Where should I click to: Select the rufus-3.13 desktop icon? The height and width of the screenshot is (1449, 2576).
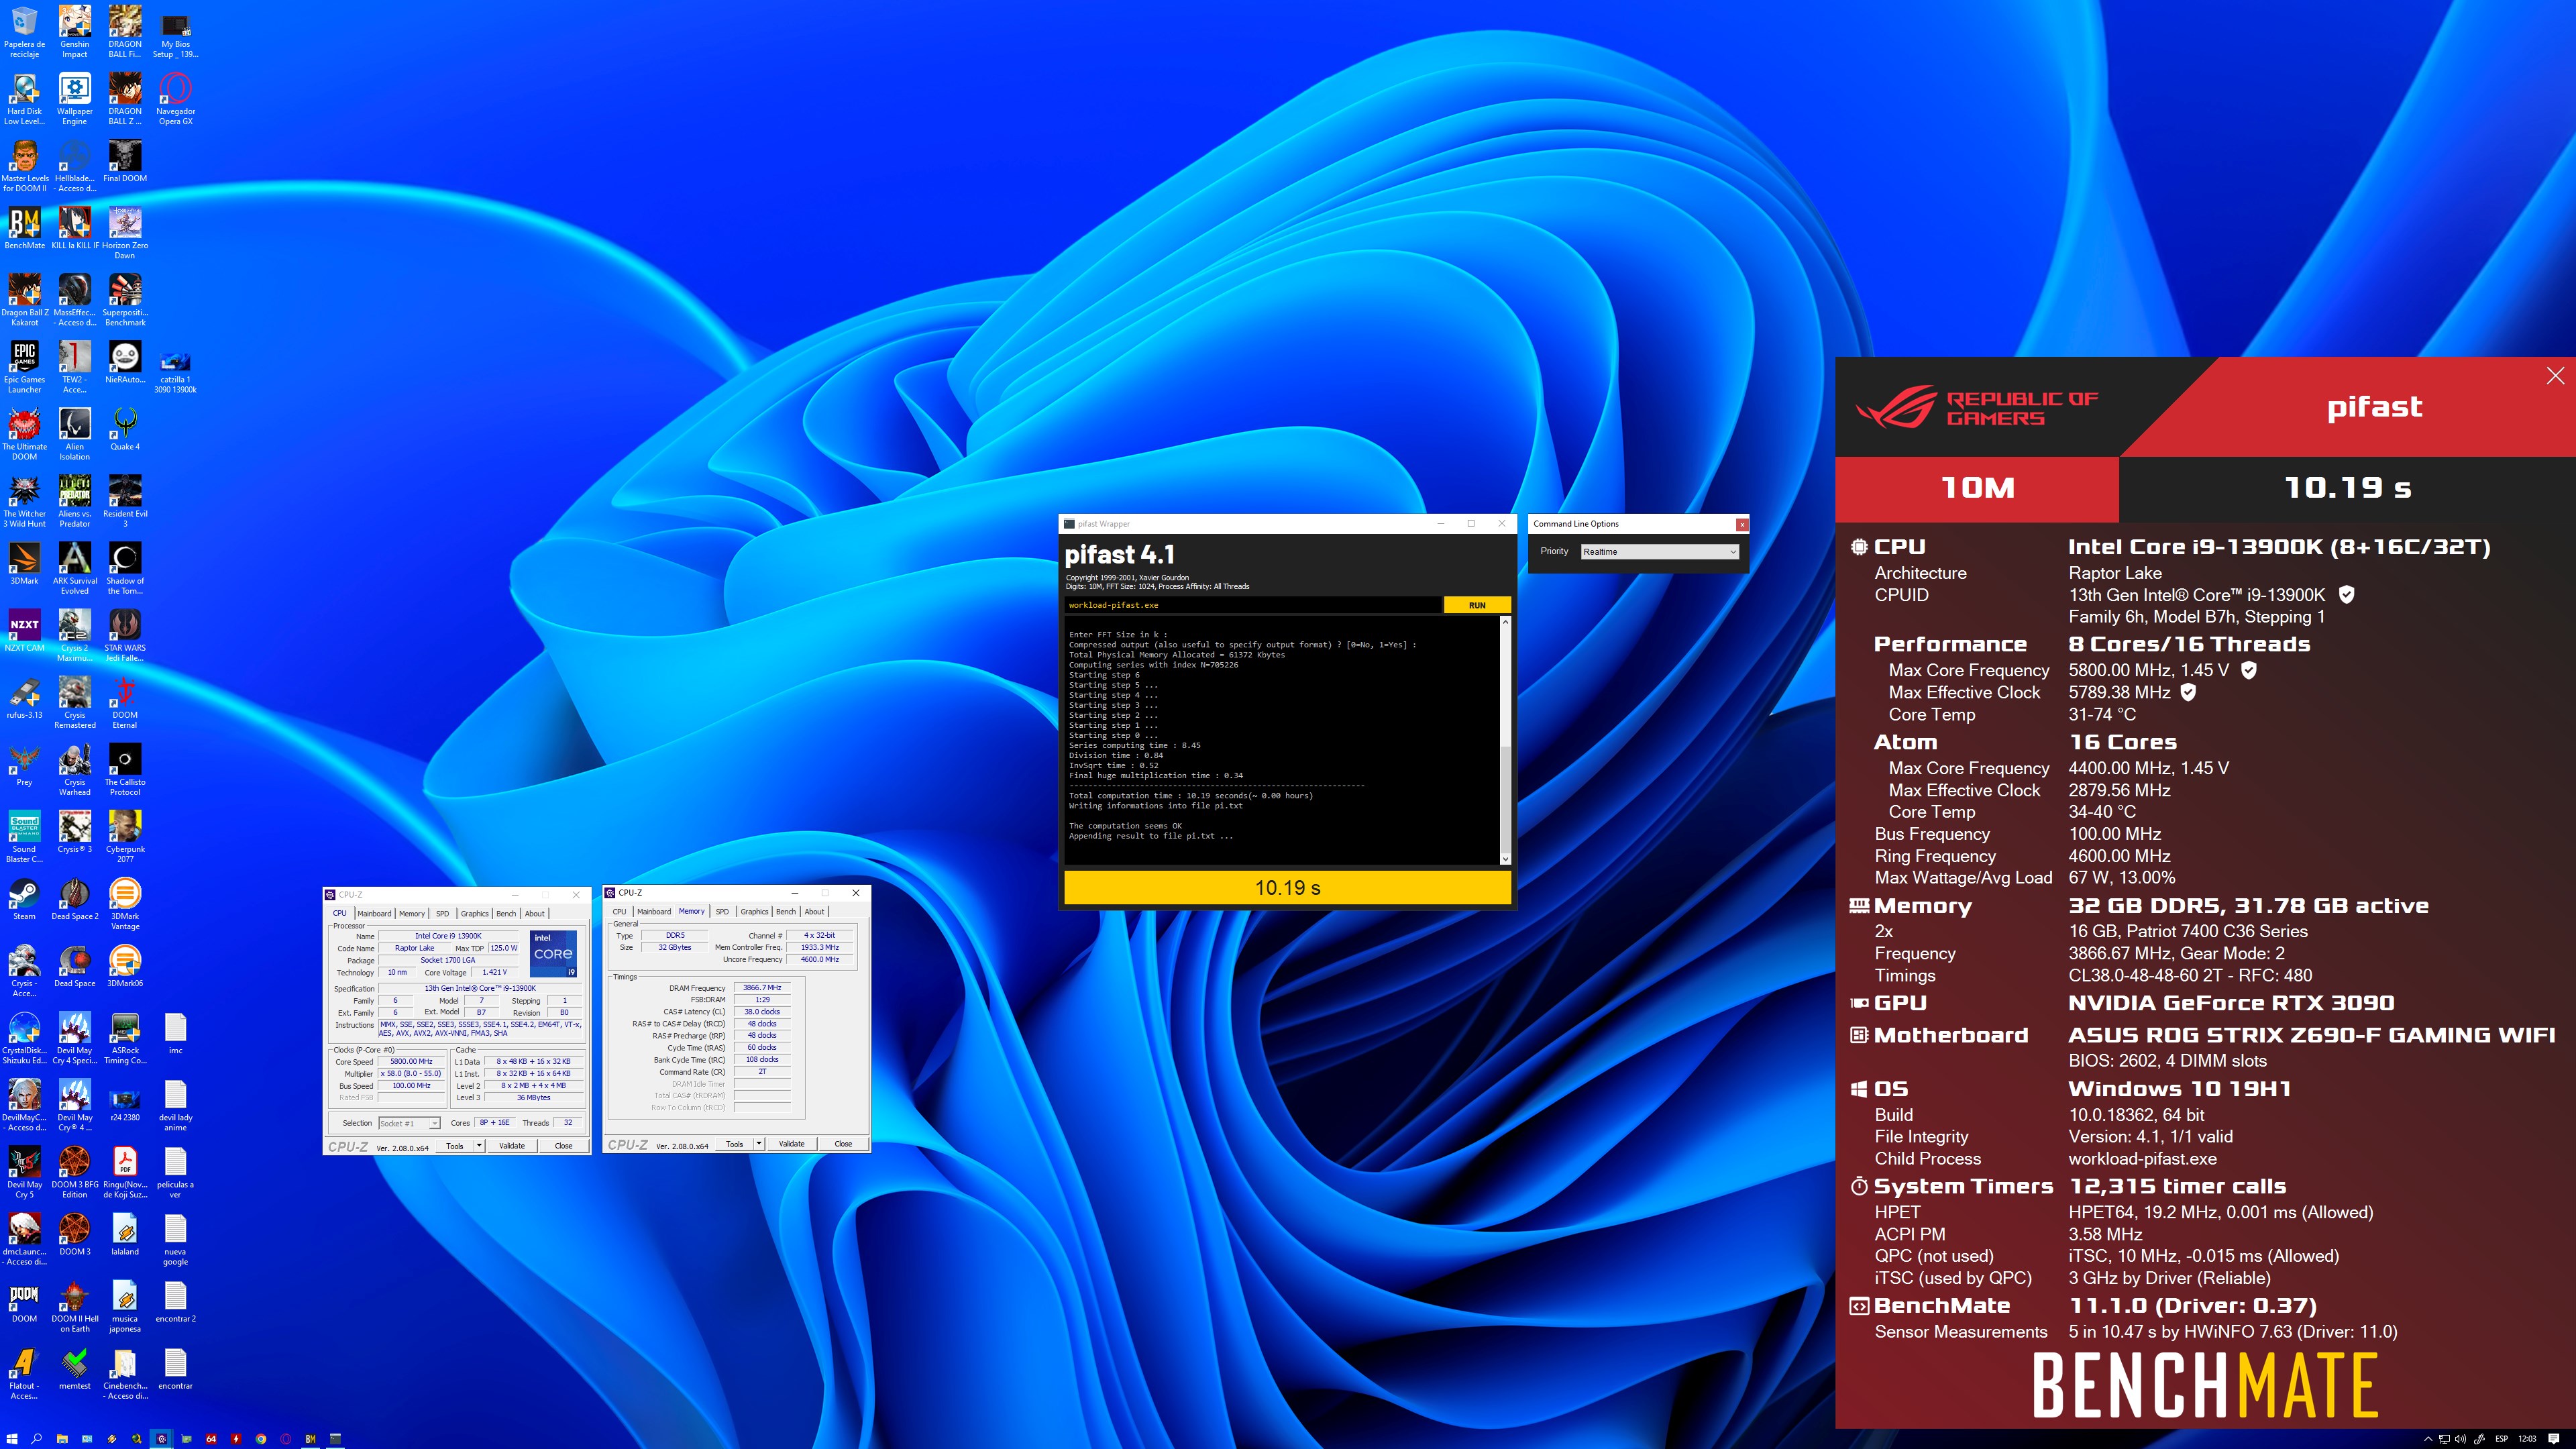click(24, 698)
